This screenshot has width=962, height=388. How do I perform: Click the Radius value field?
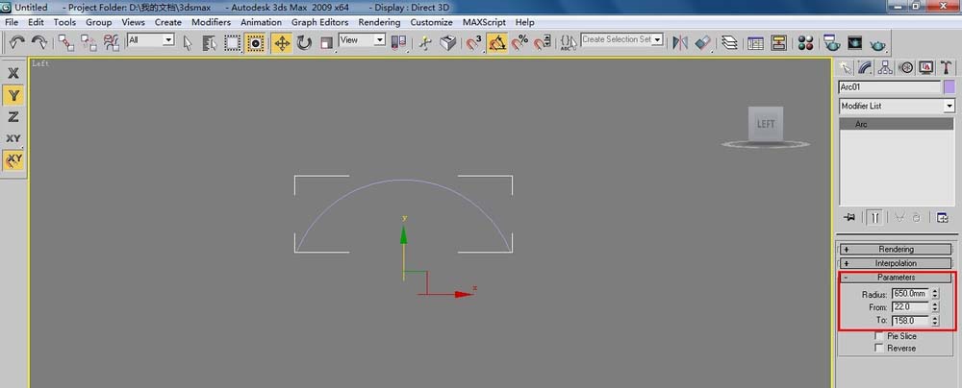(910, 294)
